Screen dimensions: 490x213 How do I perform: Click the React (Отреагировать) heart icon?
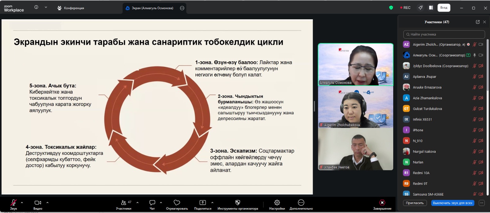click(x=177, y=203)
